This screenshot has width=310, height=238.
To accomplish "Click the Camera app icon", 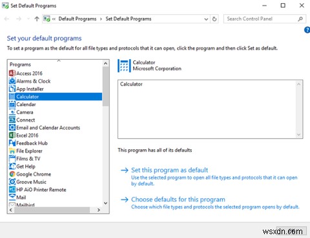I will click(12, 112).
